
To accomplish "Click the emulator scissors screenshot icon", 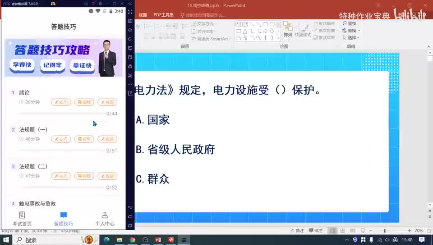I will pos(130,76).
